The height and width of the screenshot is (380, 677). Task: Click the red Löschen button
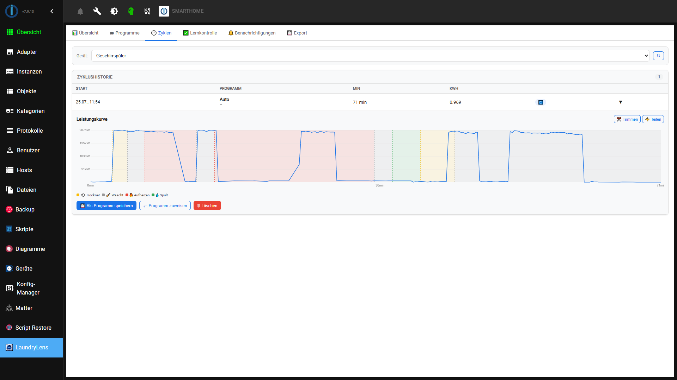[207, 205]
